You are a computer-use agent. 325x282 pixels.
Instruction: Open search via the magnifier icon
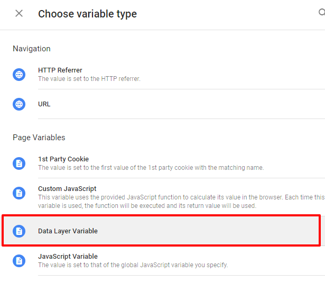point(321,13)
